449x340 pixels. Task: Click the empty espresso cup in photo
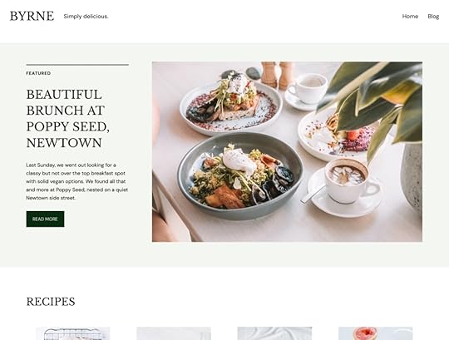point(308,89)
